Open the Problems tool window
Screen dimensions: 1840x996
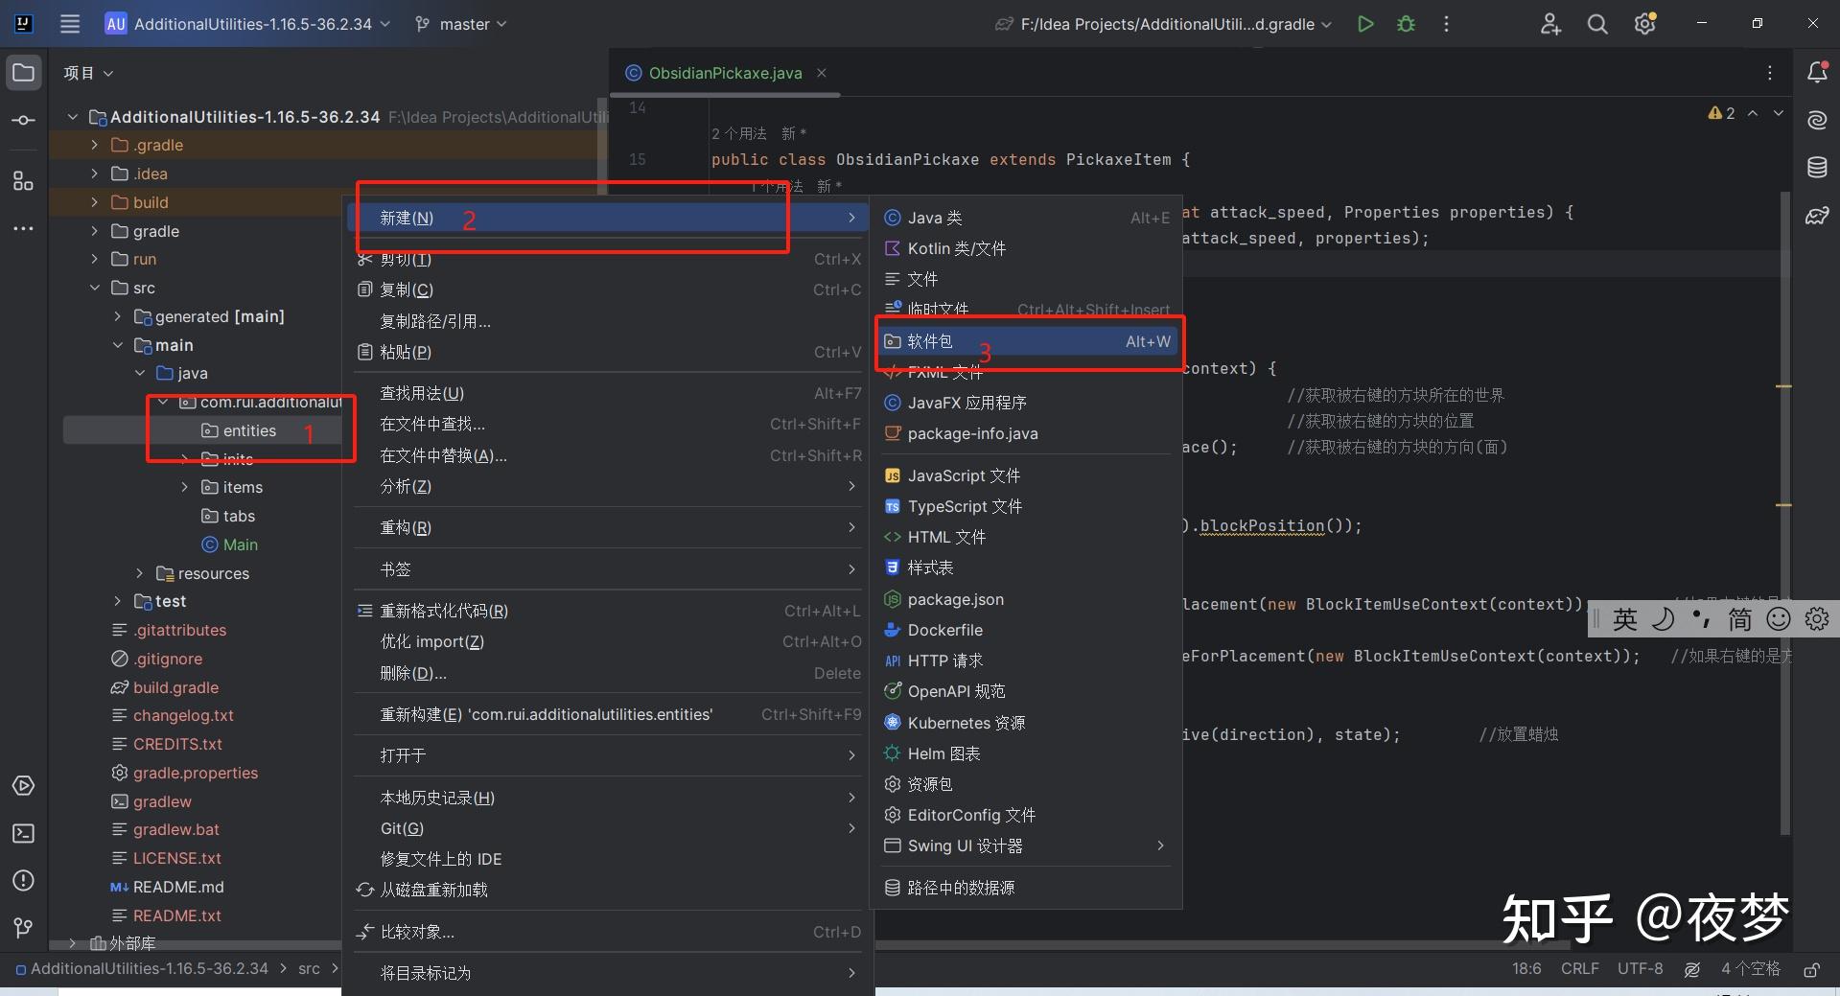[x=23, y=881]
